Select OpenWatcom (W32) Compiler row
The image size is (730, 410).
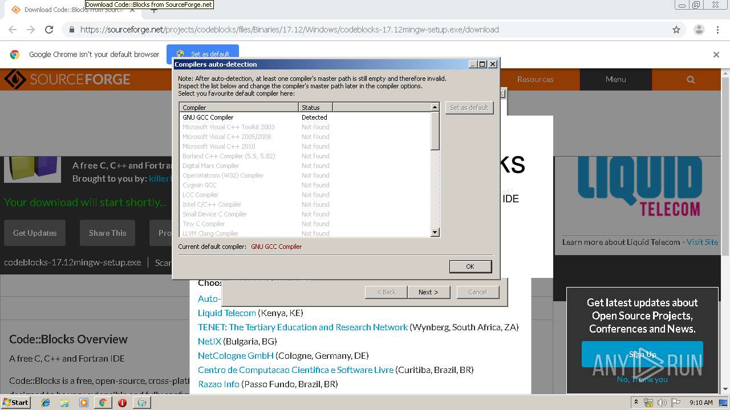point(306,175)
